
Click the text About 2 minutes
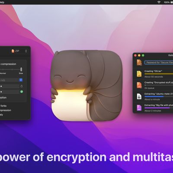(x=153, y=111)
